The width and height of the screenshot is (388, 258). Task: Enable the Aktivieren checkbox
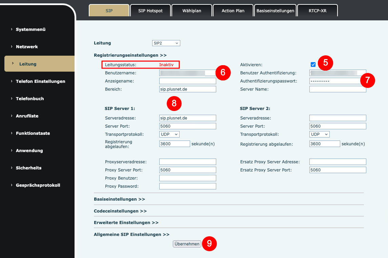click(x=313, y=64)
